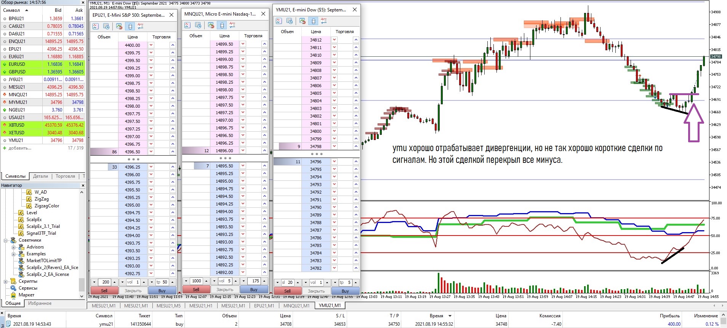
Task: Expand the Examples folder in Navigator
Action: 14,254
